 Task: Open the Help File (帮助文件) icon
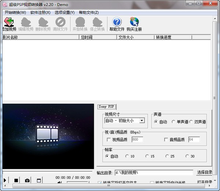(x=117, y=24)
